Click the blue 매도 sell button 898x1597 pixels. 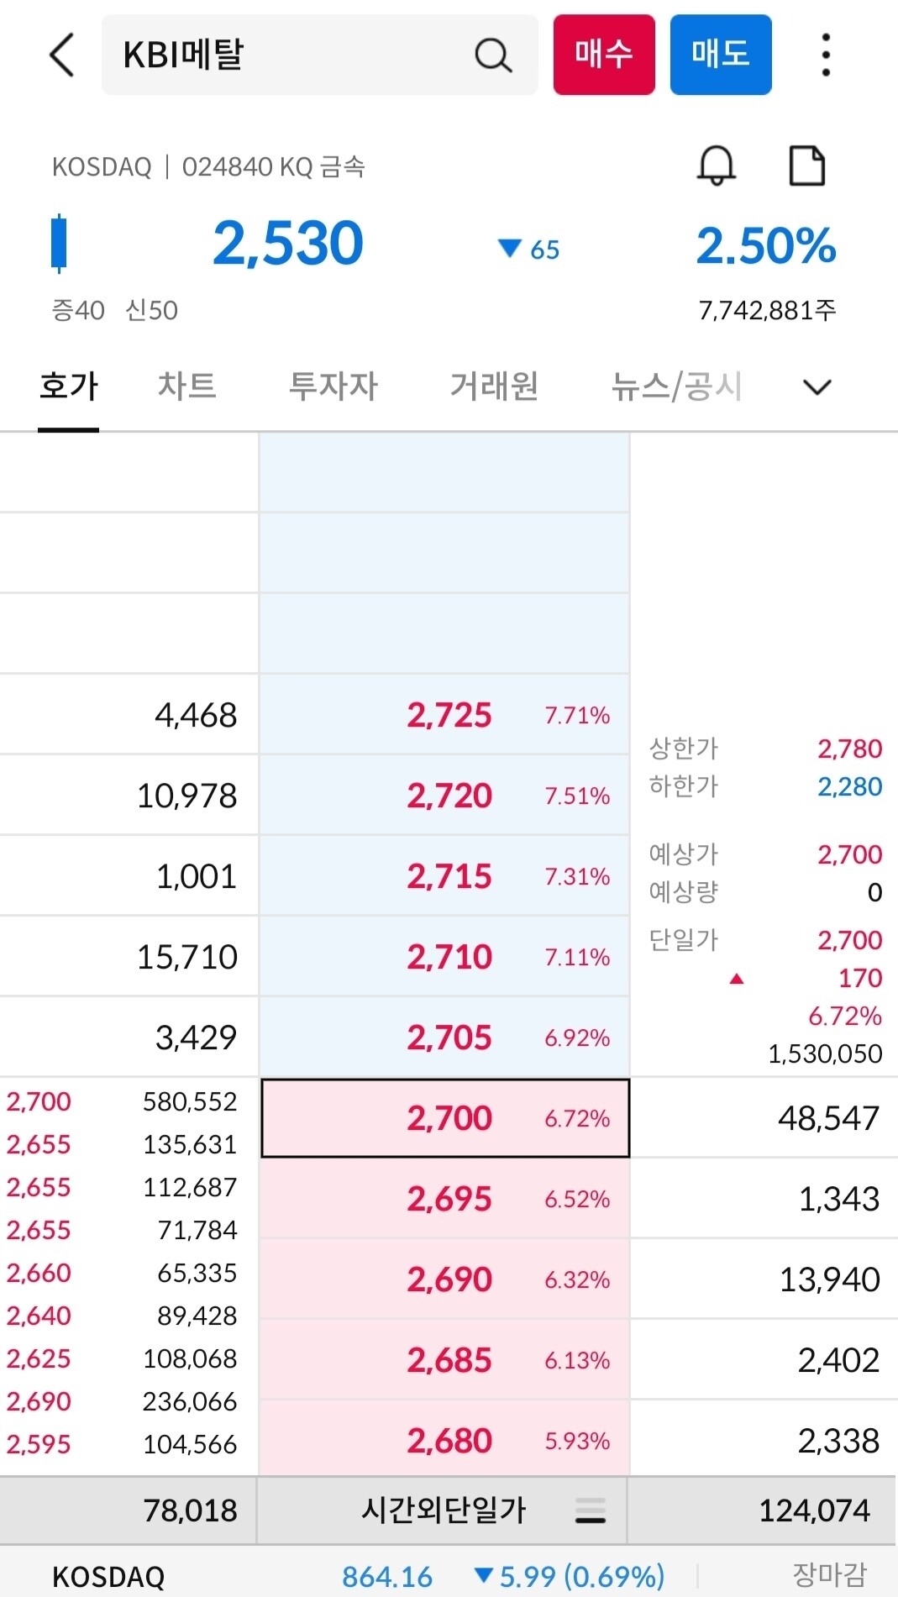tap(720, 54)
